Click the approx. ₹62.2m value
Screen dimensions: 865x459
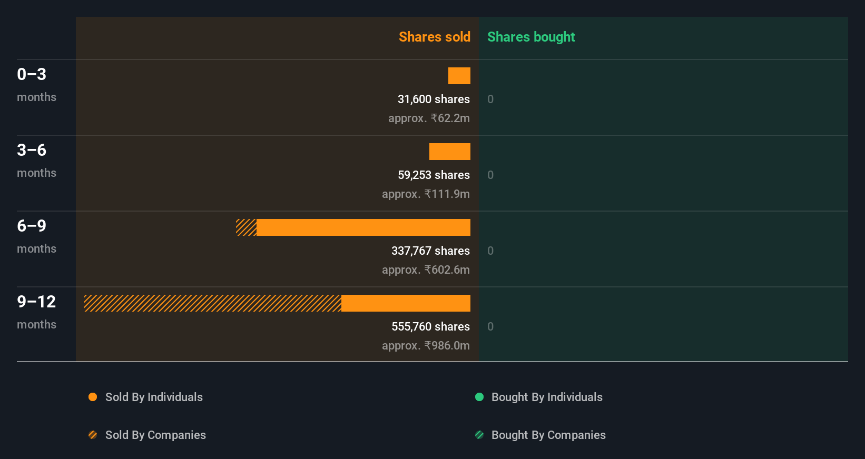(429, 118)
